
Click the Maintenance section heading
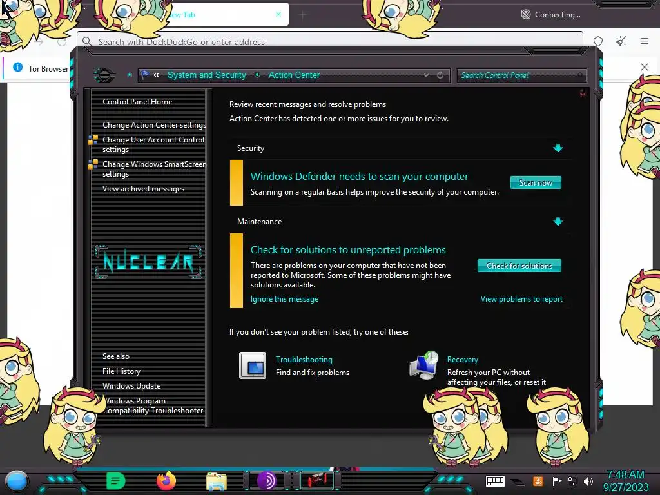point(259,222)
